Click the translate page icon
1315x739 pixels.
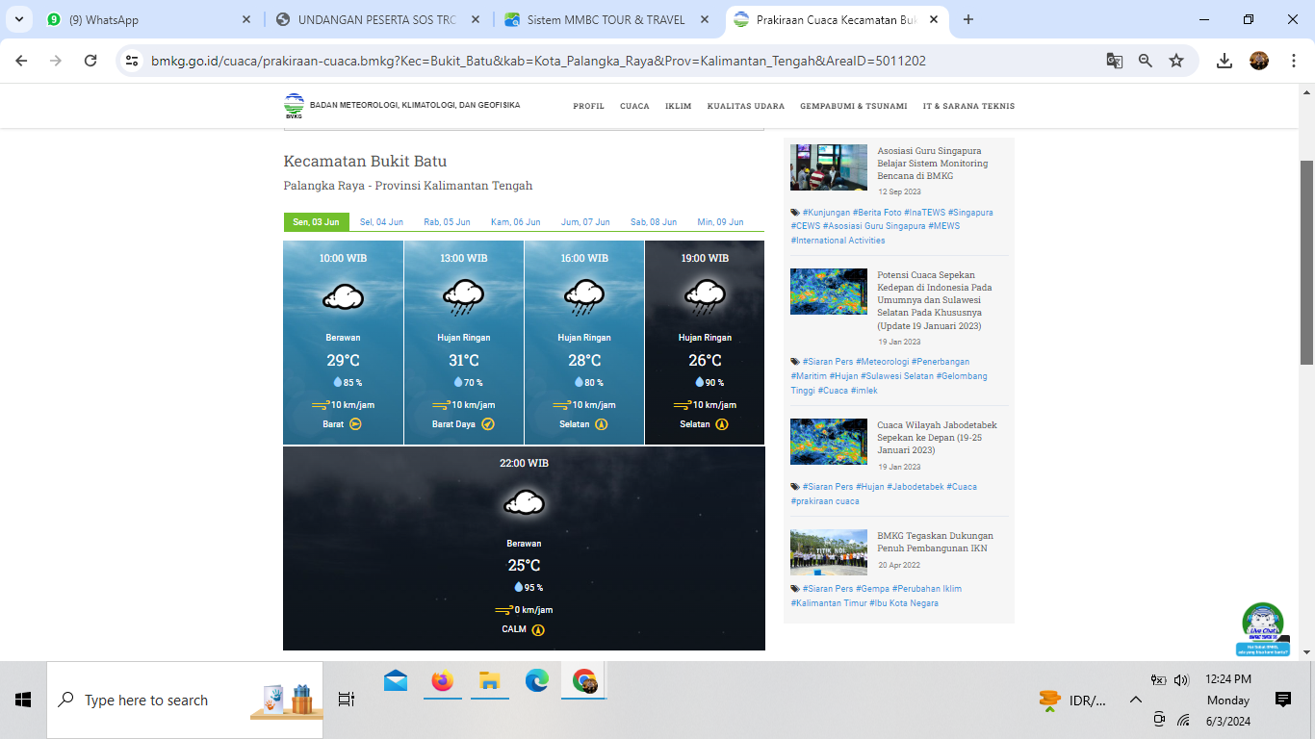pos(1115,61)
